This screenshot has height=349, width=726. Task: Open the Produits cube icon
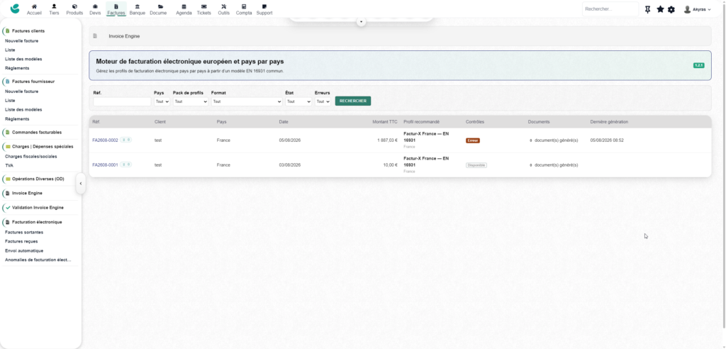click(x=74, y=6)
